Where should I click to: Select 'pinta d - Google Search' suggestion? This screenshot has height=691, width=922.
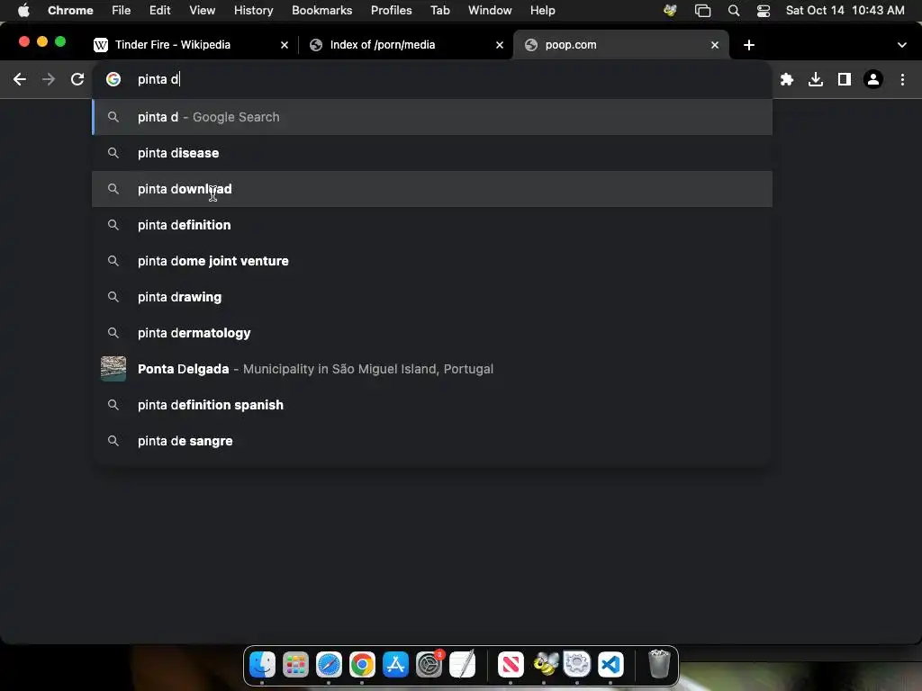tap(432, 117)
